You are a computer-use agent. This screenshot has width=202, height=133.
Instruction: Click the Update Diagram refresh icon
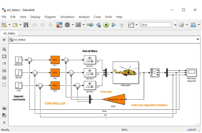90,25
